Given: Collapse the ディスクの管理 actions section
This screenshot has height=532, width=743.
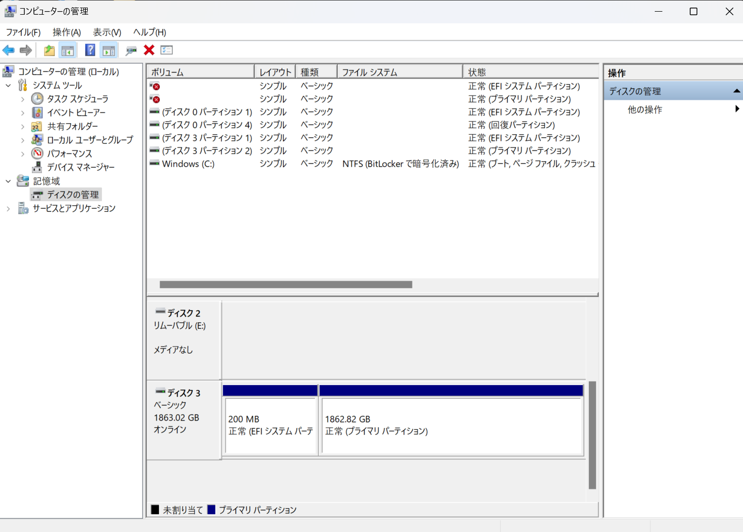Looking at the screenshot, I should click(736, 91).
